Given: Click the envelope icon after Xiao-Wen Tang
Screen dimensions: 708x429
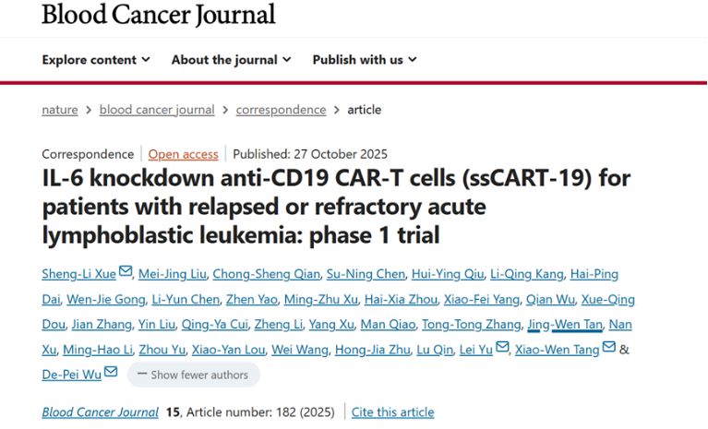Looking at the screenshot, I should [608, 347].
